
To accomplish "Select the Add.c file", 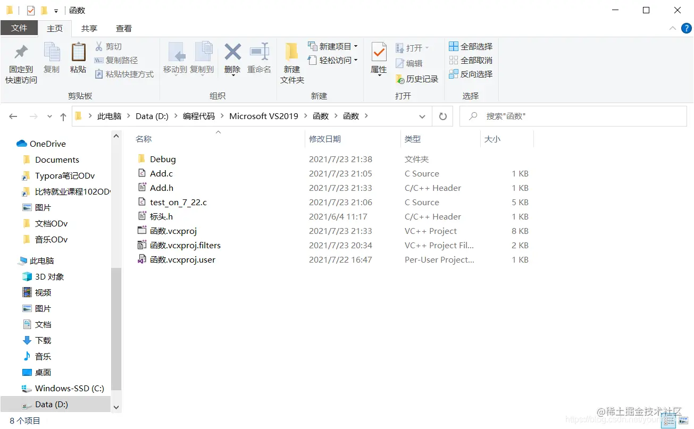I will (x=155, y=174).
